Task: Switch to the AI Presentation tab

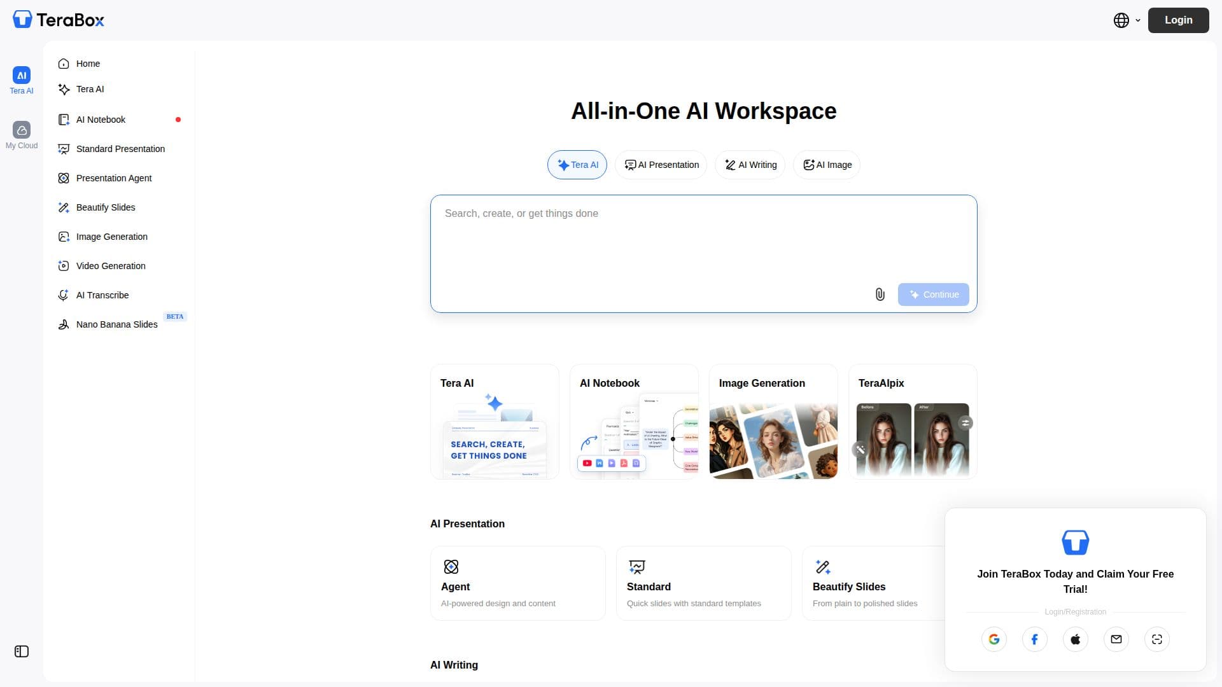Action: [x=661, y=165]
